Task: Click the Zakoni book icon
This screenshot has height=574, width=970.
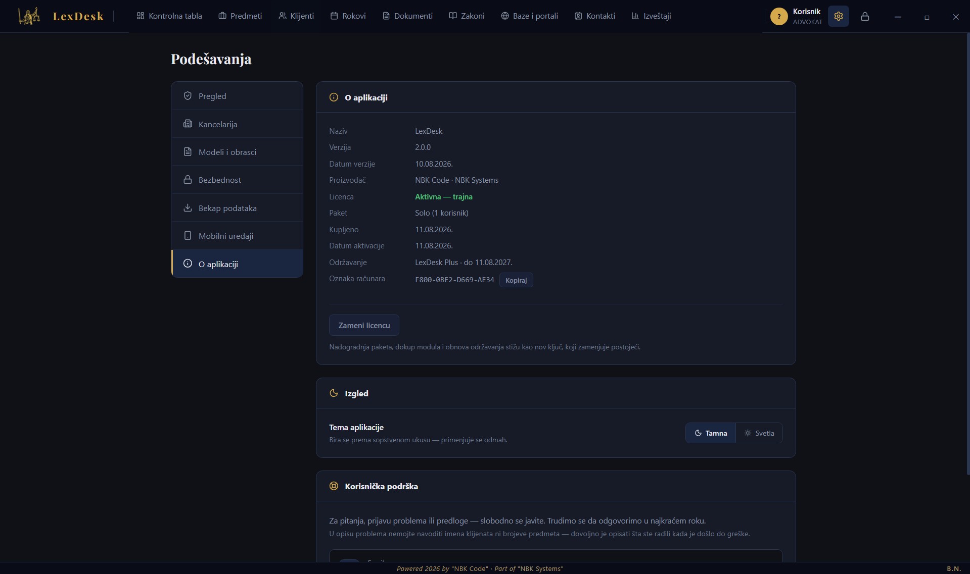Action: coord(453,16)
